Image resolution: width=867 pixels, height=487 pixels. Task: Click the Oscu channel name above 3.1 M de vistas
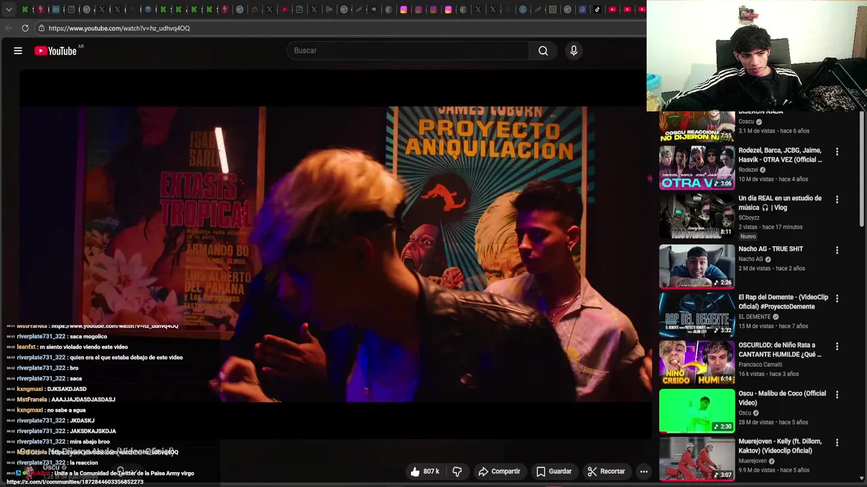click(x=746, y=122)
